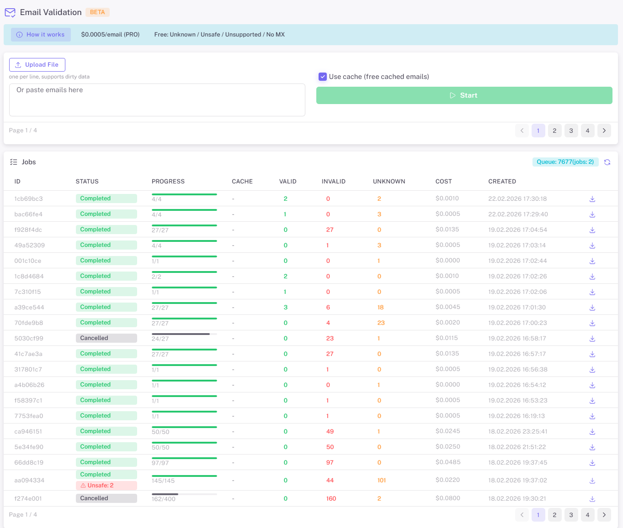
Task: Download results for job 70fde9b8
Action: pos(592,323)
